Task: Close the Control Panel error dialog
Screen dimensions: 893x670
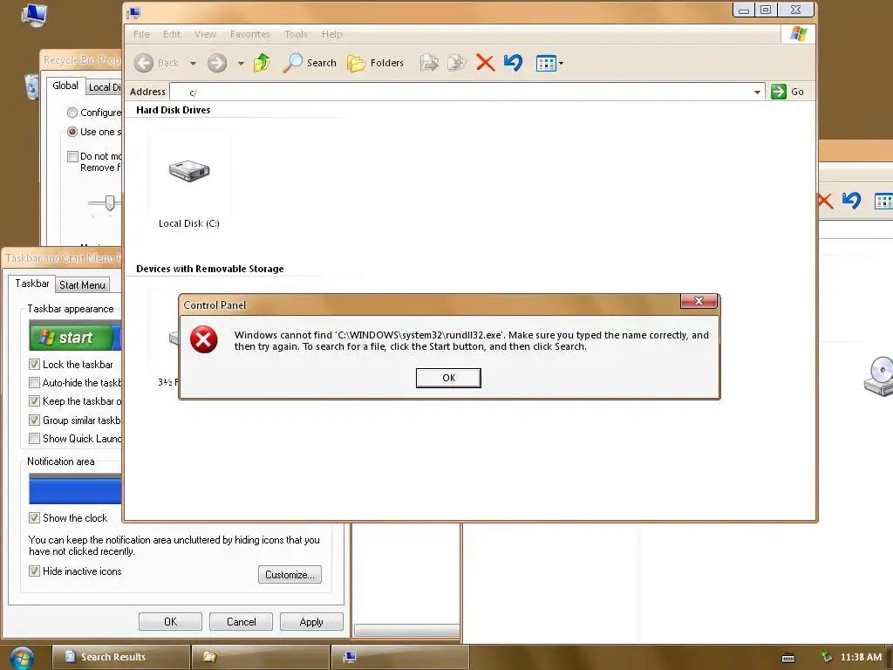Action: click(x=699, y=301)
